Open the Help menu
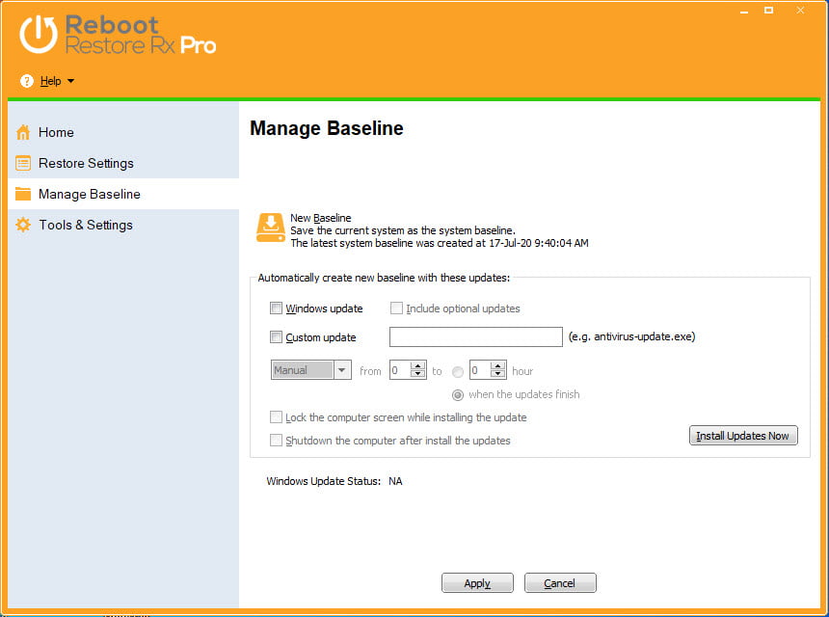The width and height of the screenshot is (829, 617). (50, 81)
